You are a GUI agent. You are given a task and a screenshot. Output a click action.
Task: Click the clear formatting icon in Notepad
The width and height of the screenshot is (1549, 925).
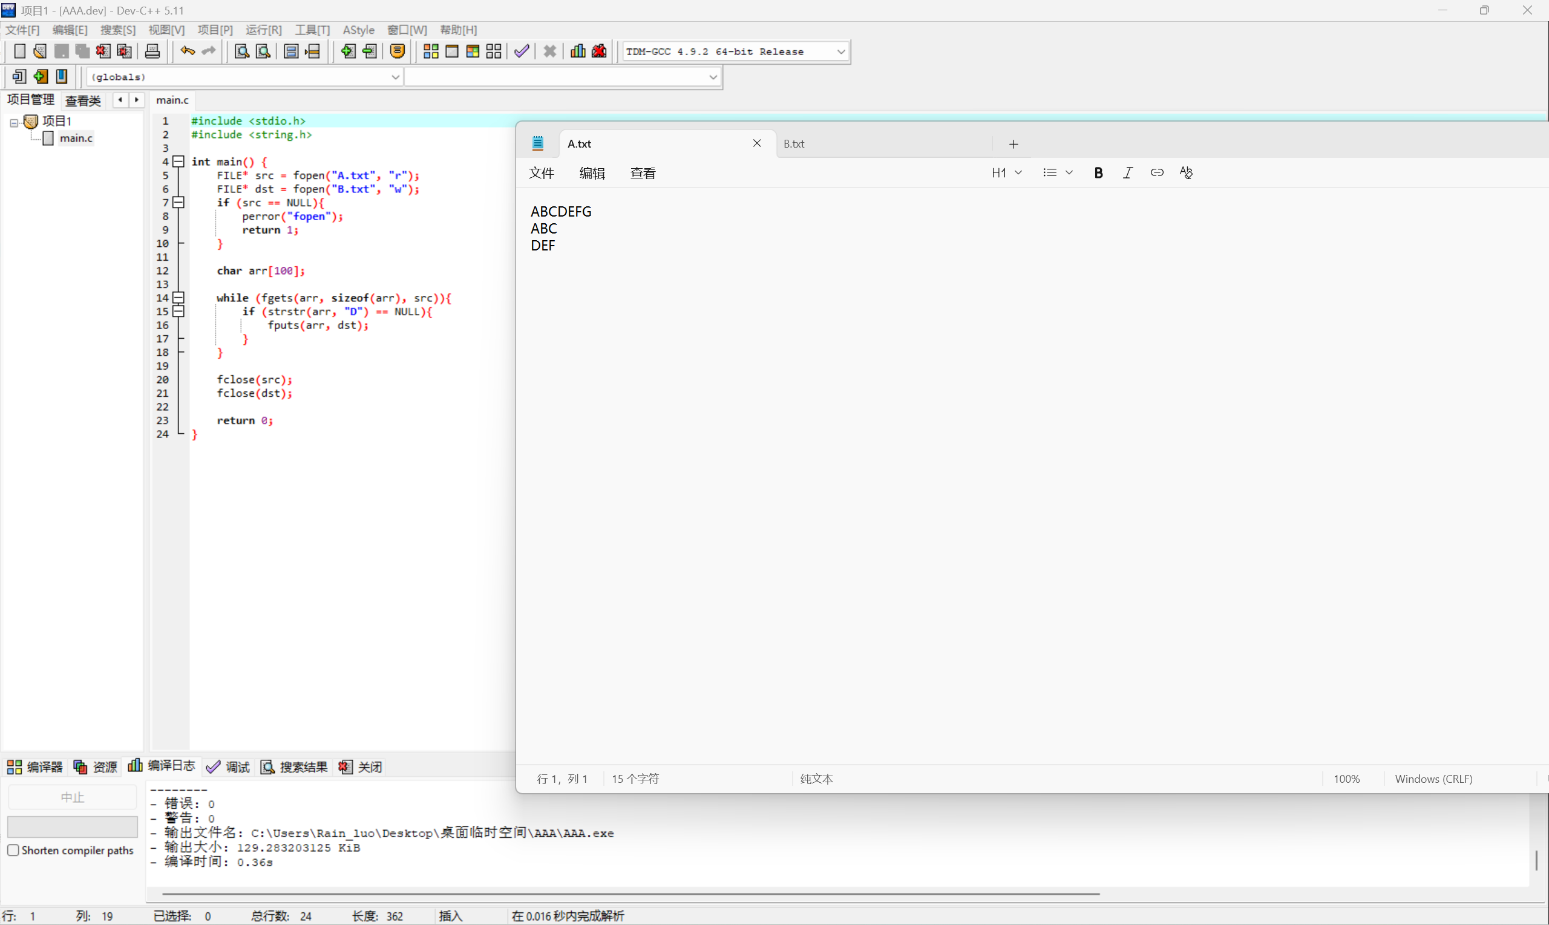click(1185, 172)
